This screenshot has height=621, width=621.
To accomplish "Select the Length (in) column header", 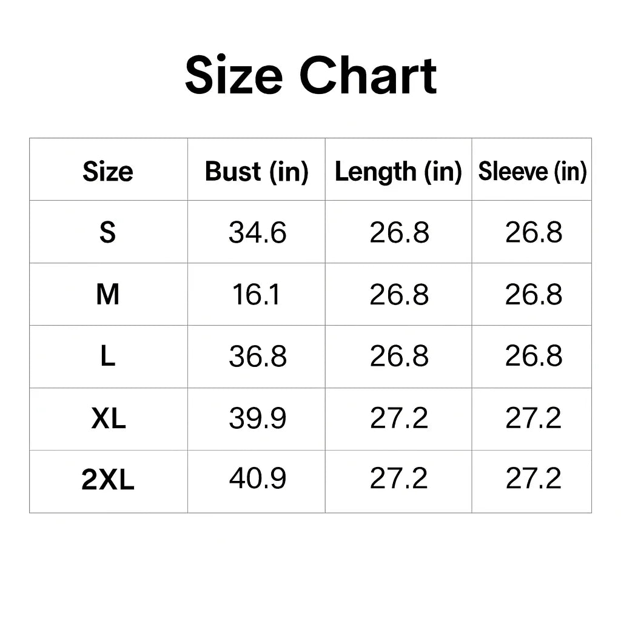I will (398, 172).
